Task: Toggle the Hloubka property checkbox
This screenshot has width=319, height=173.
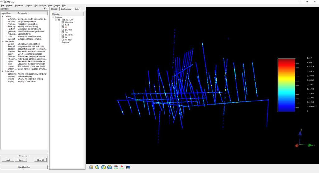Action: [x=63, y=22]
